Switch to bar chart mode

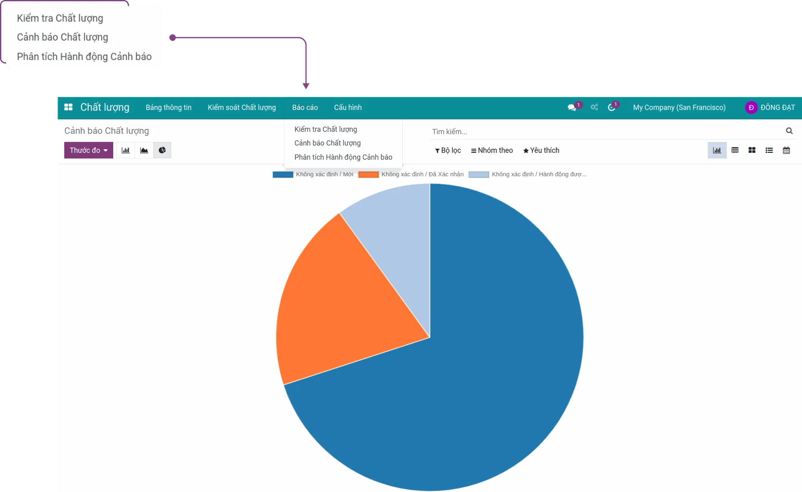tap(125, 150)
